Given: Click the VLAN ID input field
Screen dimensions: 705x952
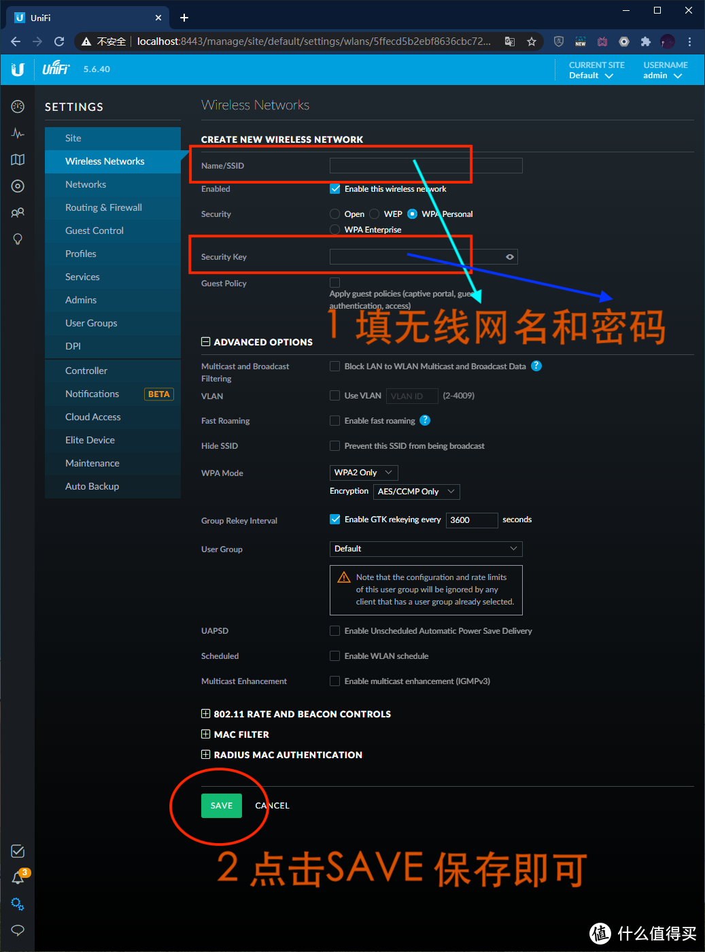Looking at the screenshot, I should (412, 396).
